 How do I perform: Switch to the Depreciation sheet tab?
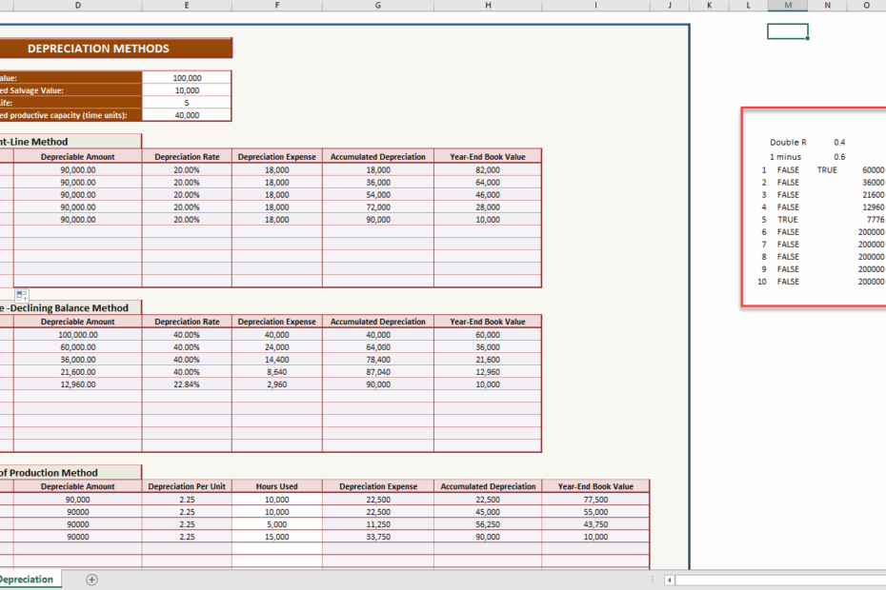(27, 580)
